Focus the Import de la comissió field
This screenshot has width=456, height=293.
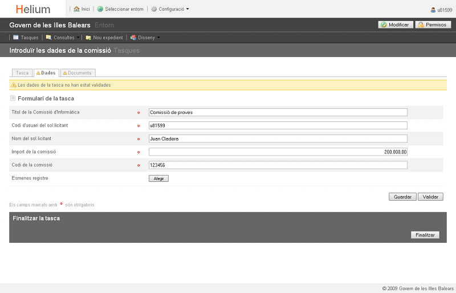pos(278,152)
